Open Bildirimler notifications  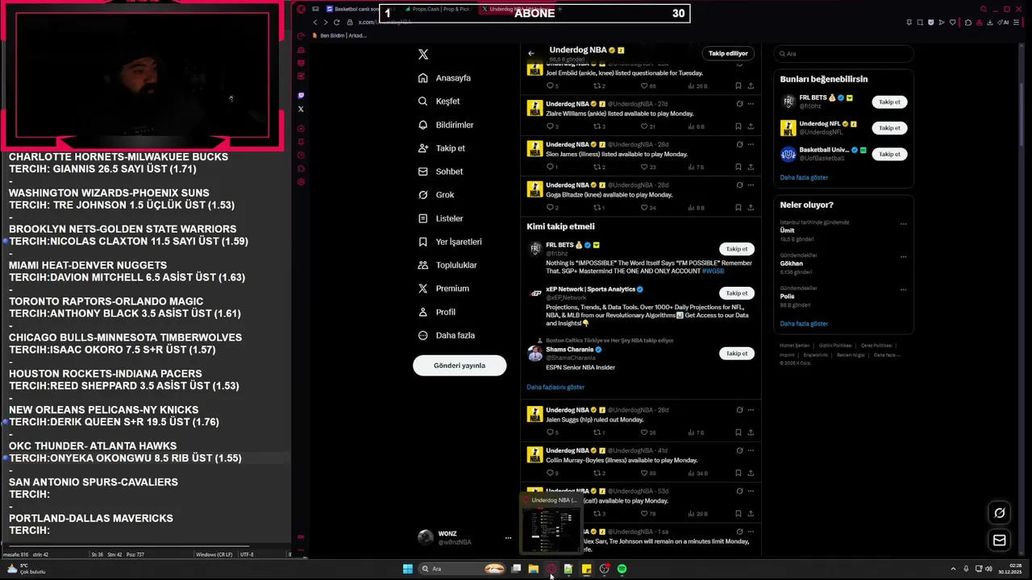(x=446, y=125)
